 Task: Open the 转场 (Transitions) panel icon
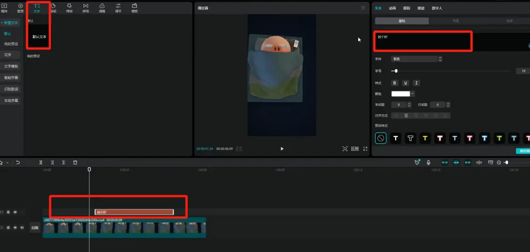86,7
